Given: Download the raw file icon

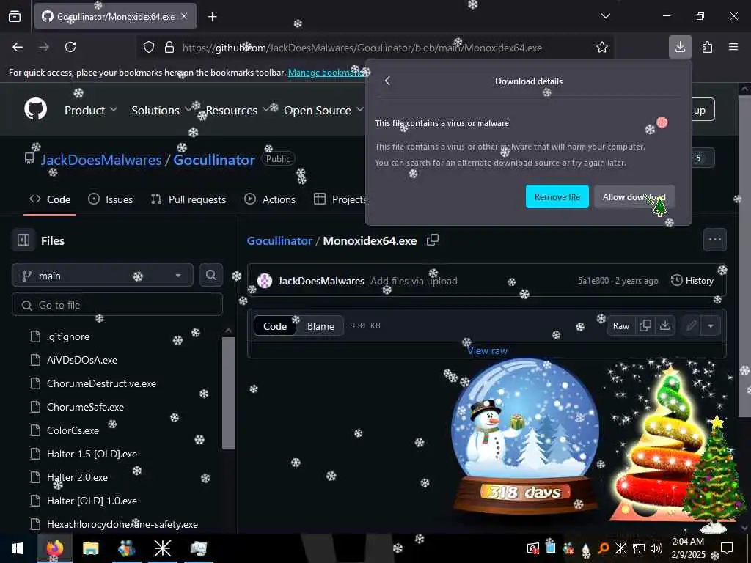Looking at the screenshot, I should click(664, 326).
